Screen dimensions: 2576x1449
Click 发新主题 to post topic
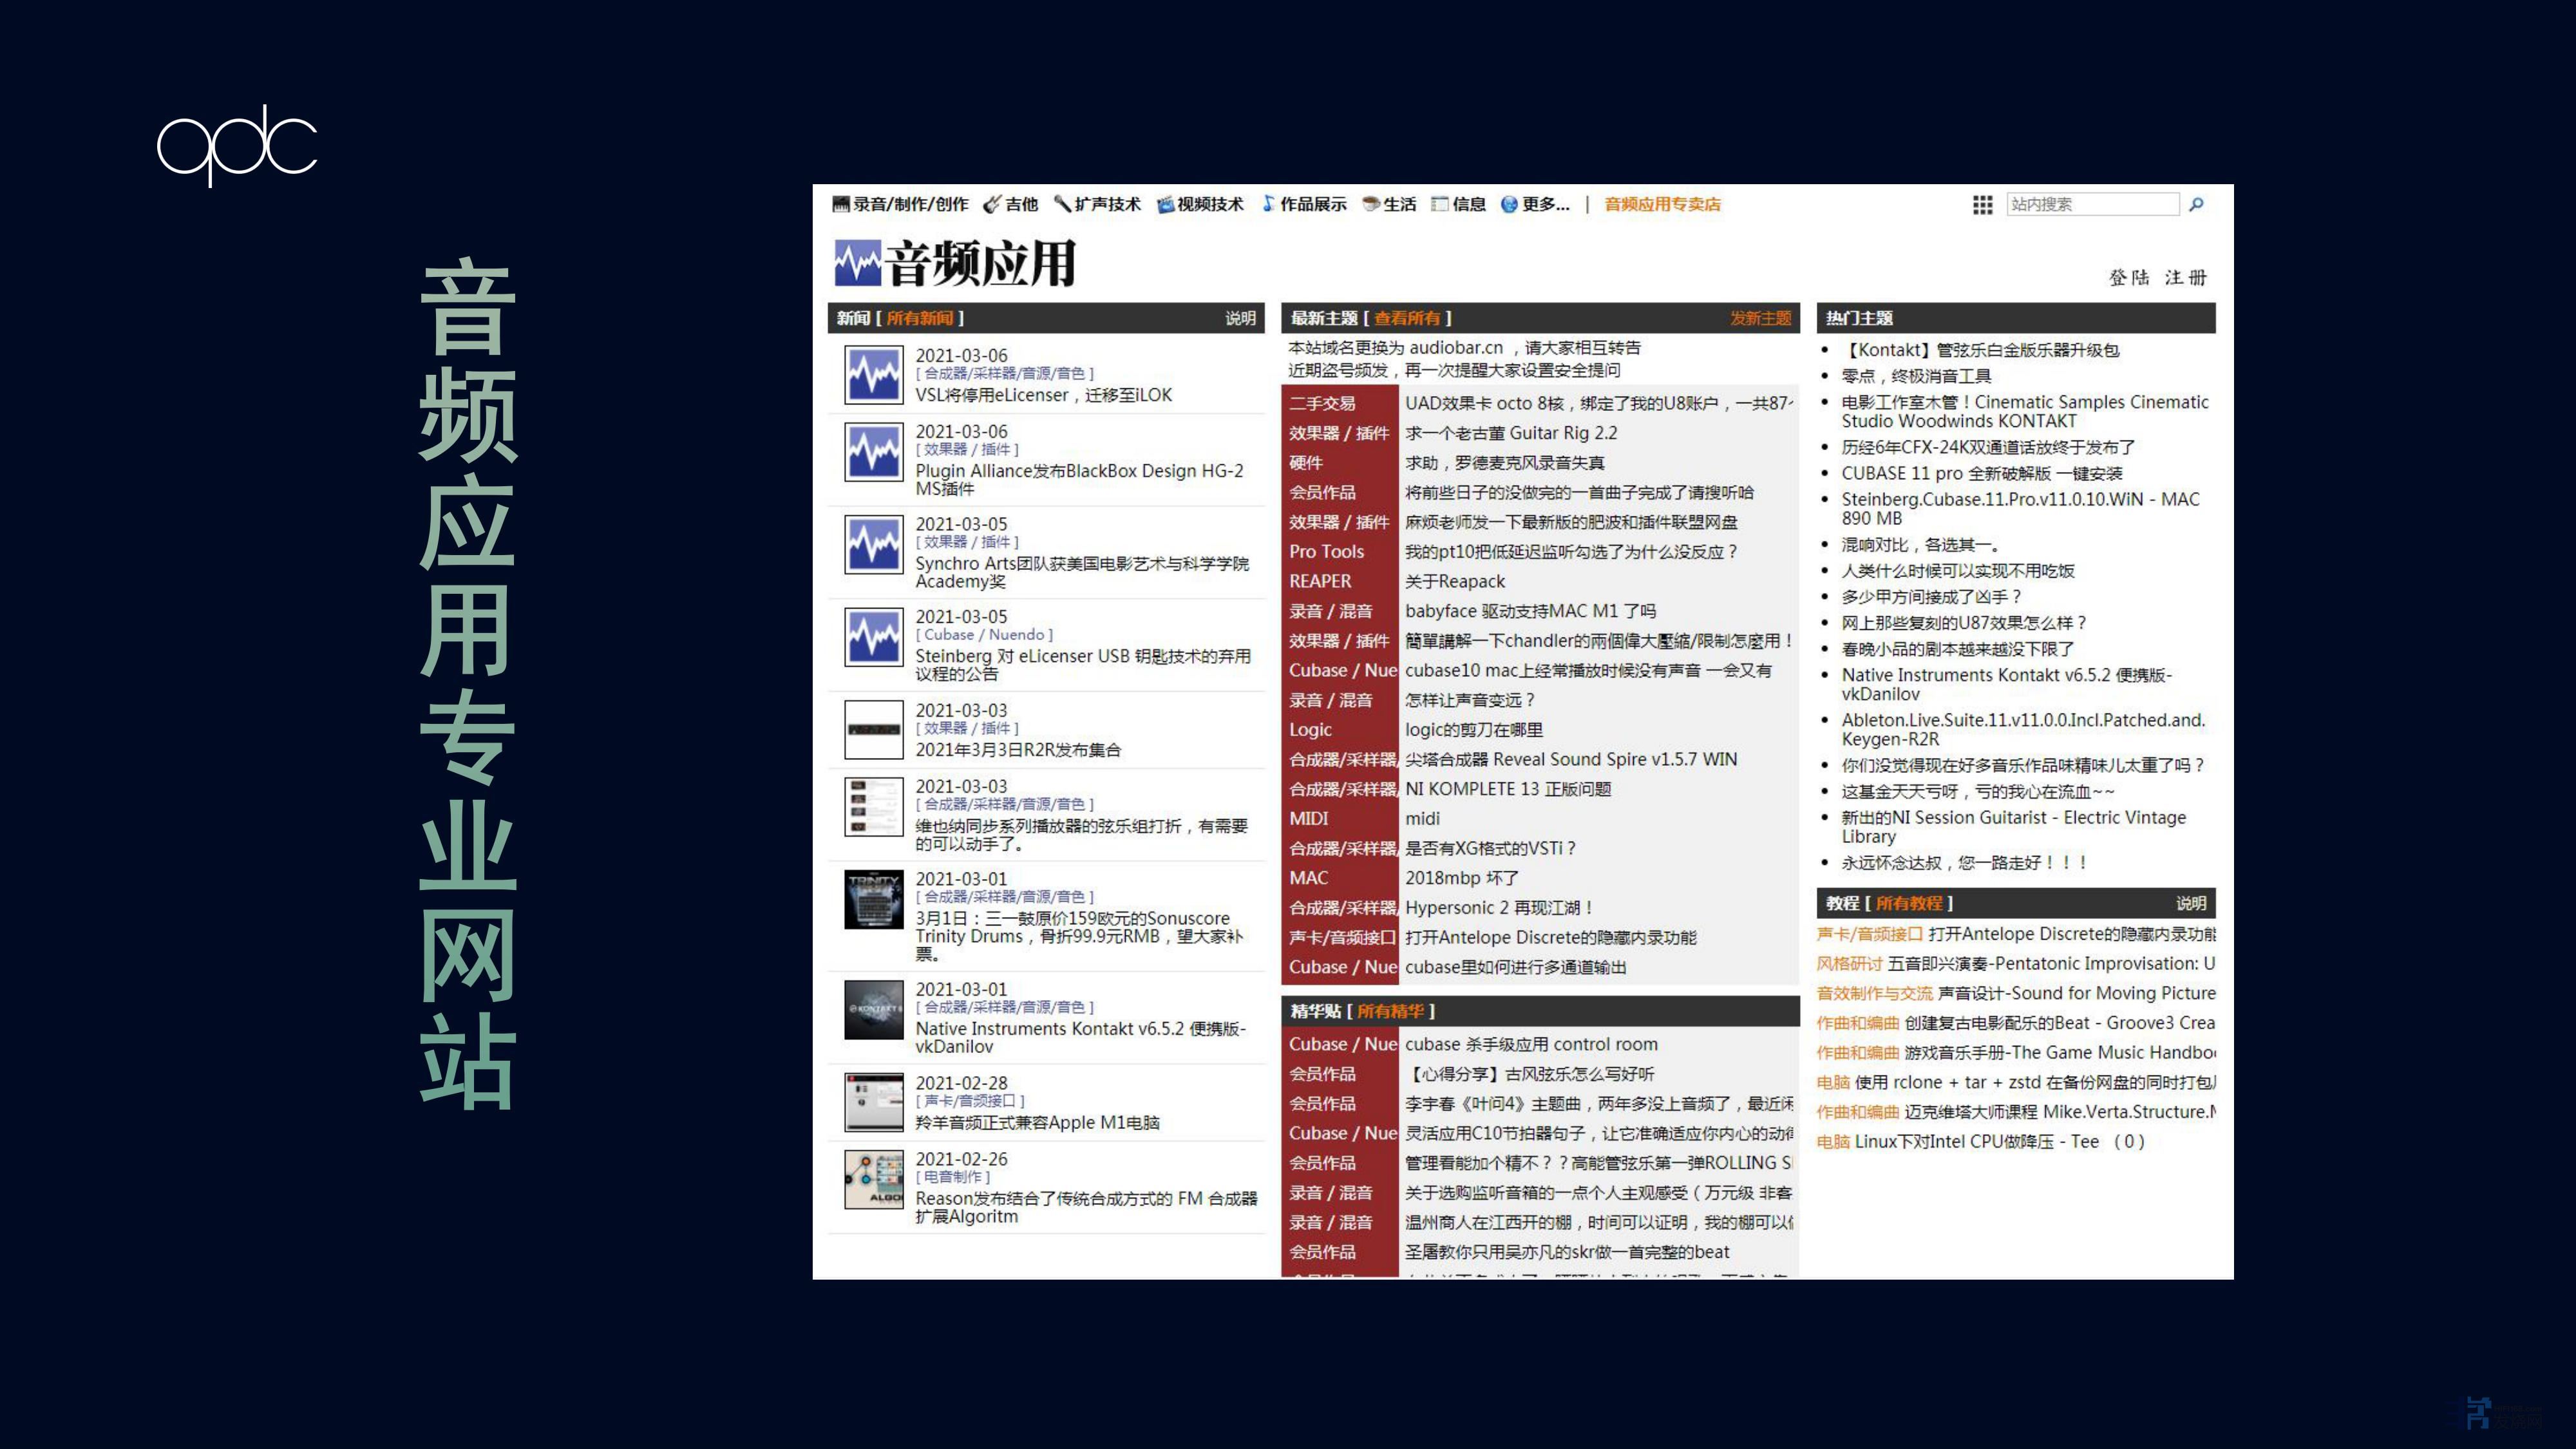1760,318
